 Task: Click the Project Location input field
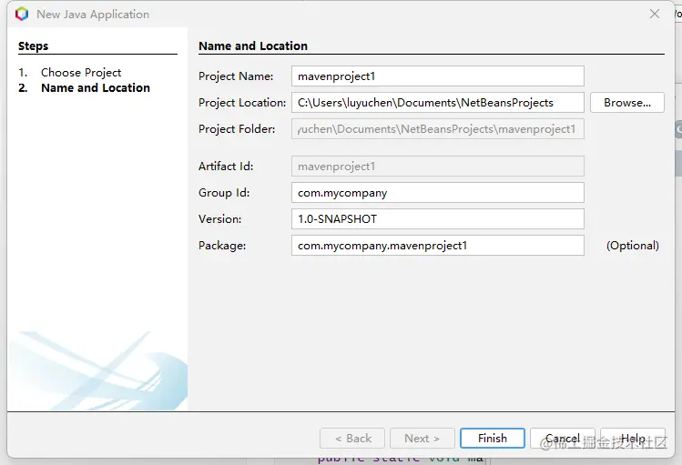click(438, 103)
